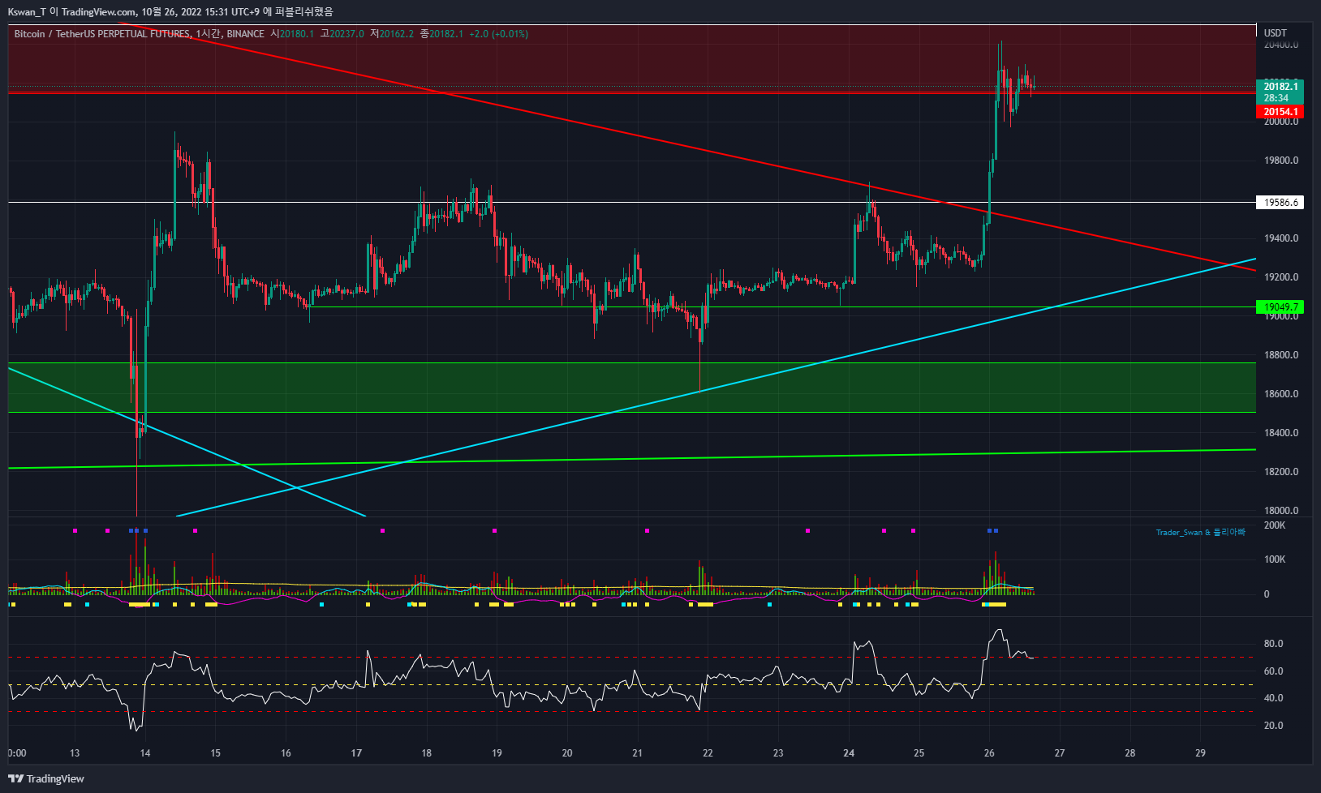The image size is (1321, 793).
Task: Click date 22 on the time axis
Action: (708, 753)
